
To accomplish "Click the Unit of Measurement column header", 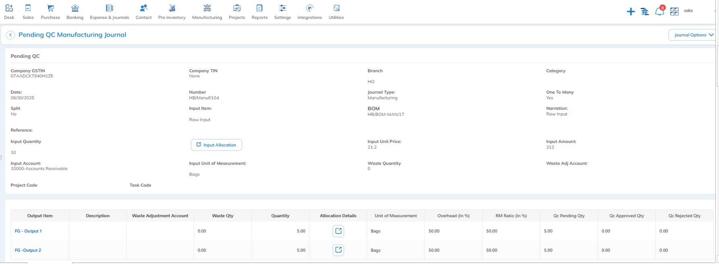I will pyautogui.click(x=396, y=216).
